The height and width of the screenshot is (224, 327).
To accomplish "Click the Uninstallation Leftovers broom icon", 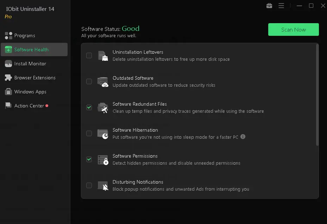I will pyautogui.click(x=103, y=56).
